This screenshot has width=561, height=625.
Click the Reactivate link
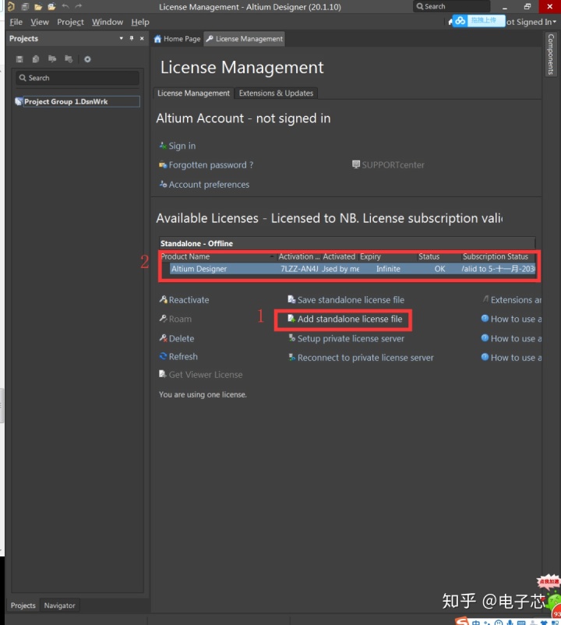click(x=189, y=300)
